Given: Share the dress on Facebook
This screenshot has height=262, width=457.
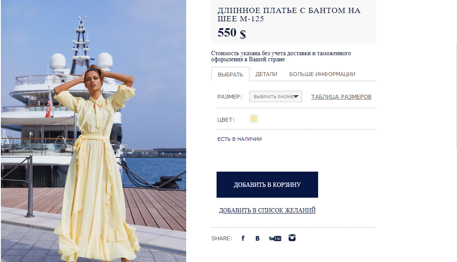Looking at the screenshot, I should click(243, 238).
